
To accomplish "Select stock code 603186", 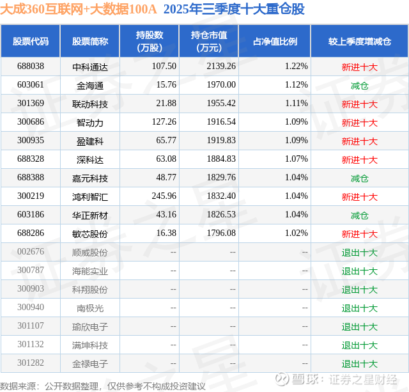I will click(31, 214).
